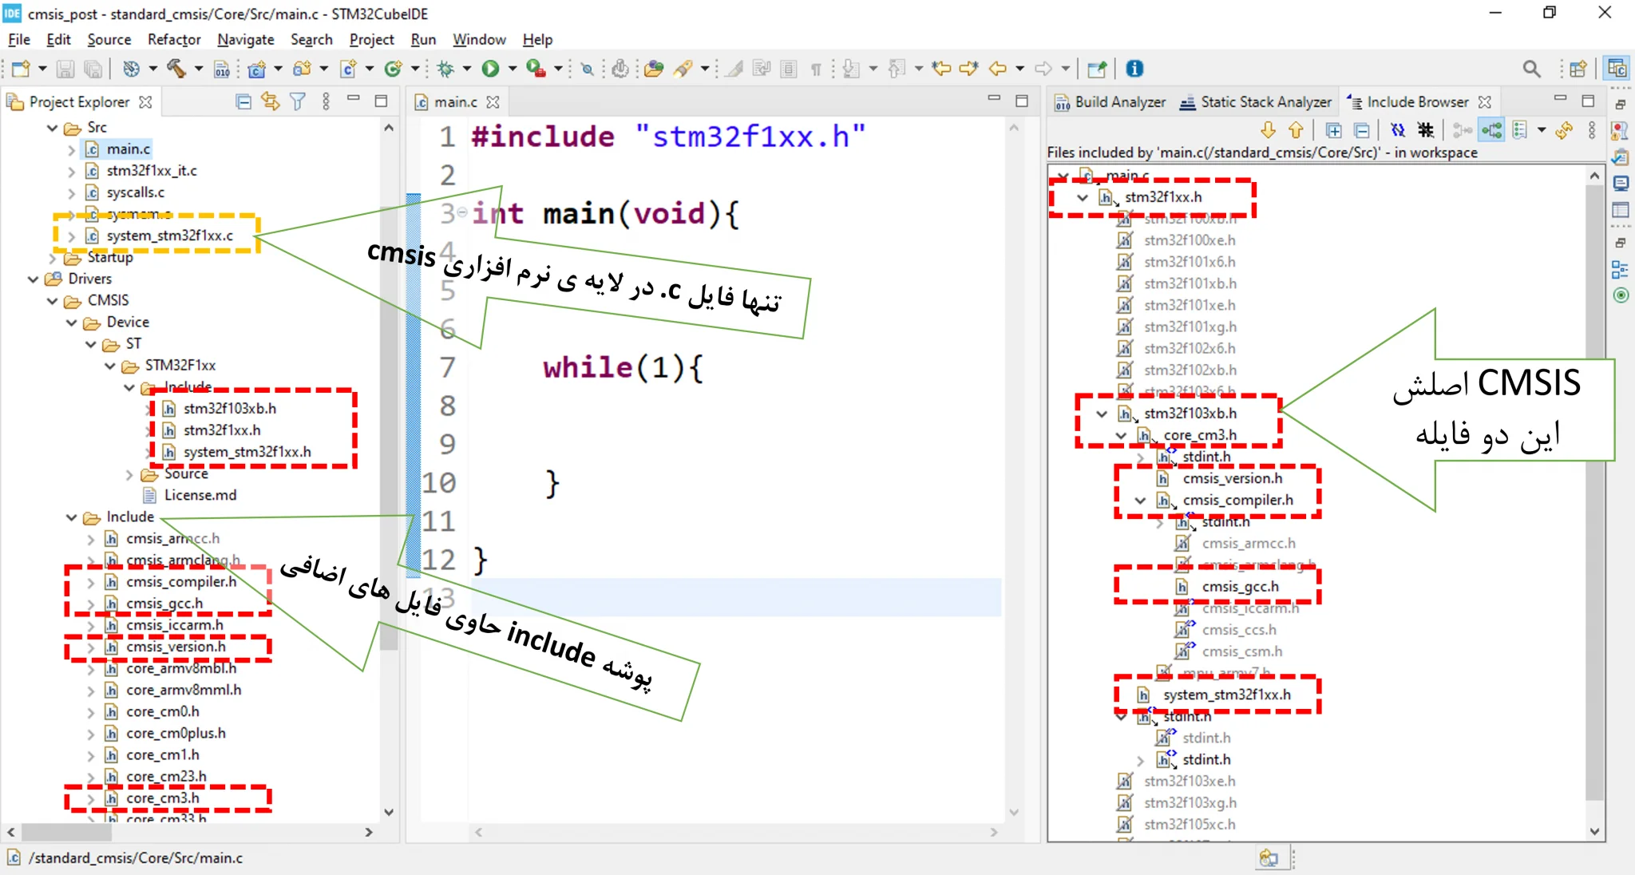This screenshot has height=875, width=1635.
Task: Toggle Hide System Includes in Include Browser
Action: pyautogui.click(x=1398, y=130)
